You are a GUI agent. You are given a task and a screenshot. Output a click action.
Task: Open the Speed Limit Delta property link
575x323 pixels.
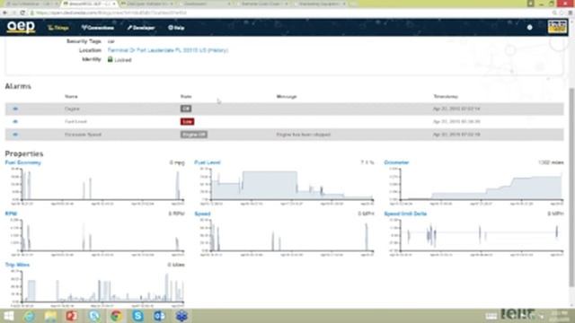[x=405, y=214]
